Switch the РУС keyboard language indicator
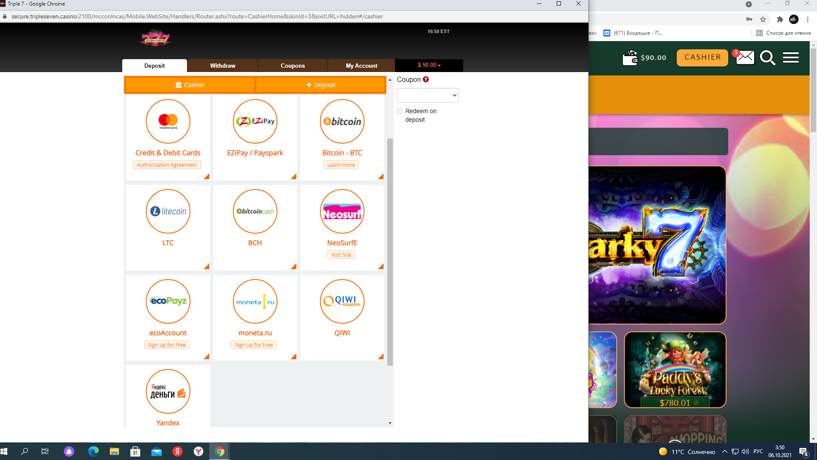Viewport: 817px width, 460px height. tap(758, 451)
